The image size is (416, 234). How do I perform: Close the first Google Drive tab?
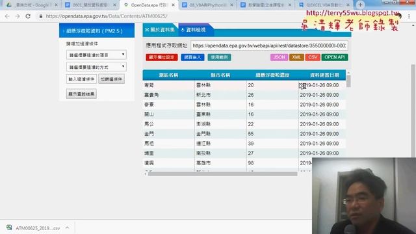point(56,5)
